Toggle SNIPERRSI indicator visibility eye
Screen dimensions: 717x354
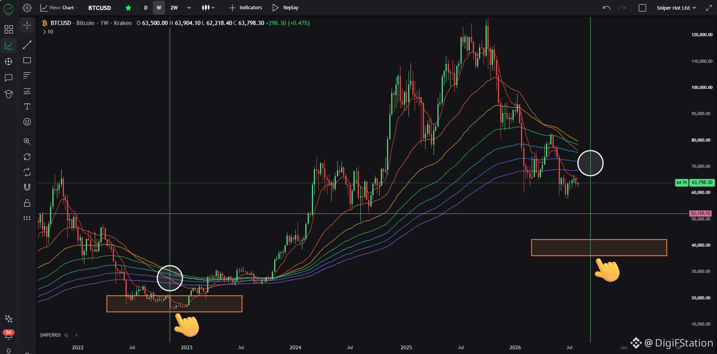pyautogui.click(x=66, y=335)
